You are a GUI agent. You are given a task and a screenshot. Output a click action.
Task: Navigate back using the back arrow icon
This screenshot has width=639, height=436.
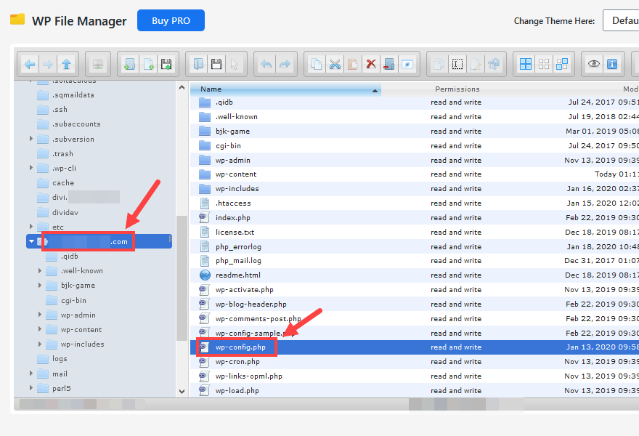click(28, 64)
